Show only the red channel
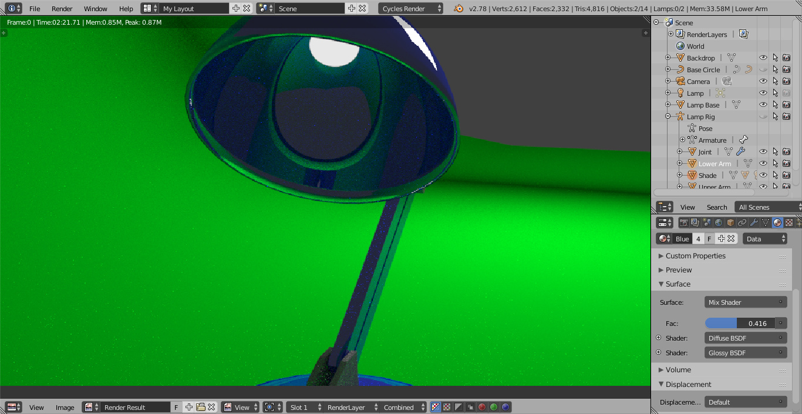This screenshot has height=414, width=802. click(482, 407)
